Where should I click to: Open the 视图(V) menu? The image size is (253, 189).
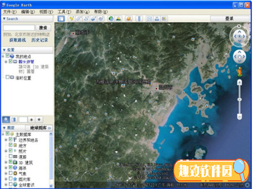(x=46, y=12)
